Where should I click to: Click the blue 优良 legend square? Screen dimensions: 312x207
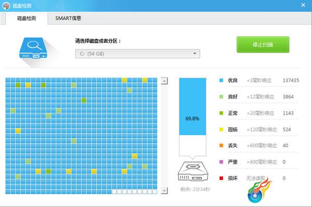tap(221, 81)
